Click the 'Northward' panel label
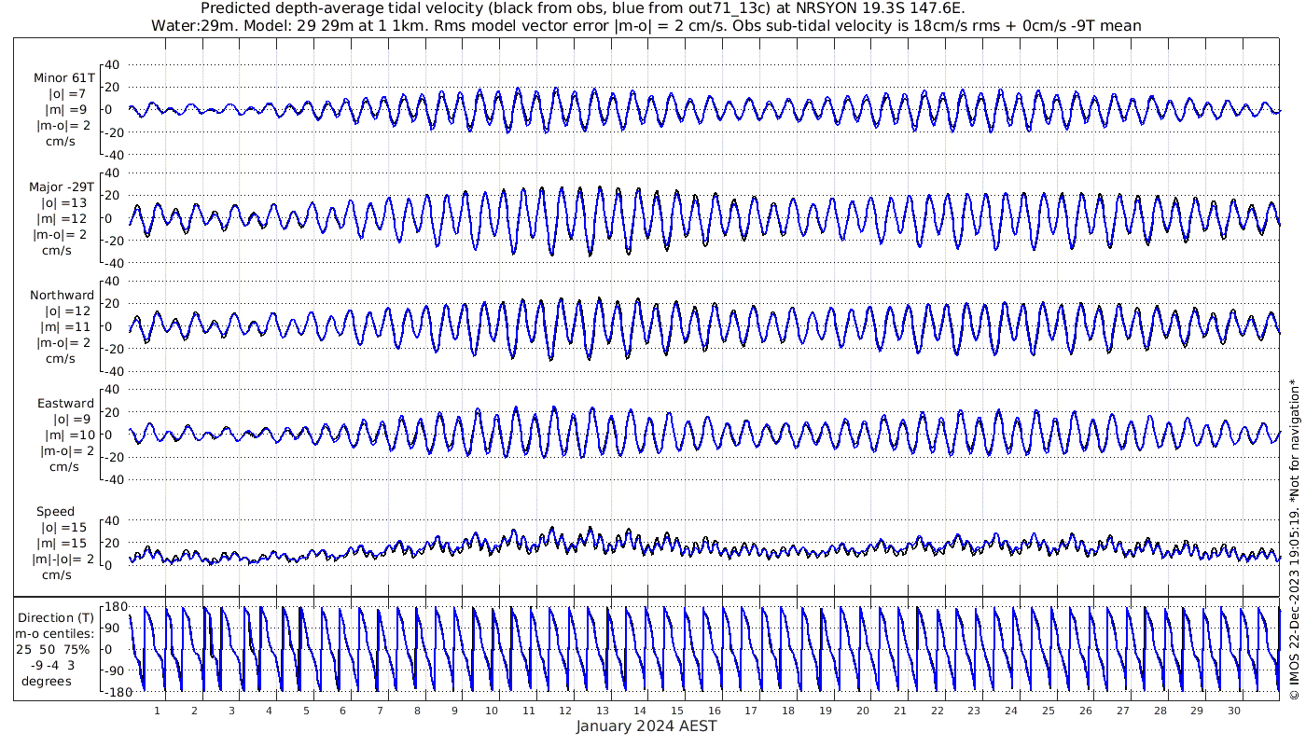 (x=62, y=296)
